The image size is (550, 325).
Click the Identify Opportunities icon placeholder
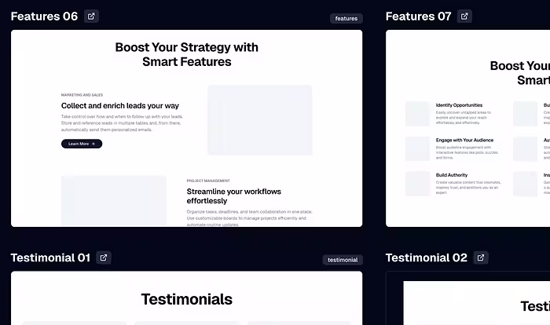click(417, 114)
